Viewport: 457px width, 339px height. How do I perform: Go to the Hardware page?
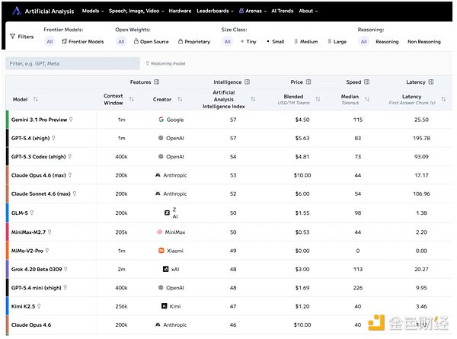(x=180, y=11)
